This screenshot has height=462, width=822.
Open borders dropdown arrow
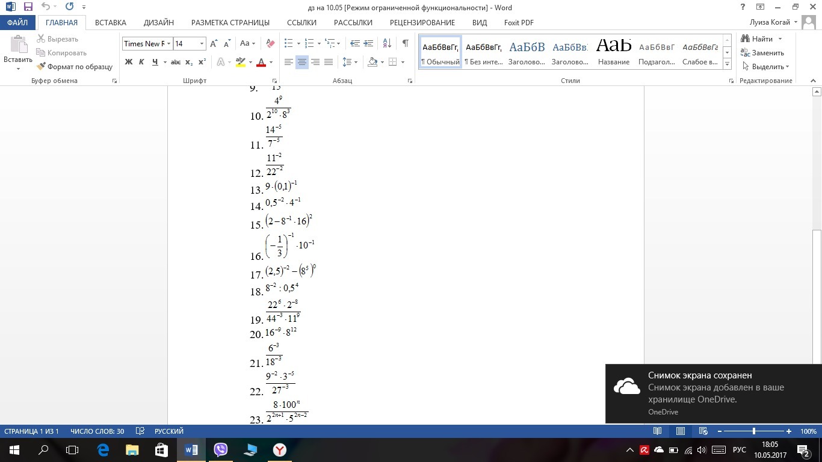403,62
